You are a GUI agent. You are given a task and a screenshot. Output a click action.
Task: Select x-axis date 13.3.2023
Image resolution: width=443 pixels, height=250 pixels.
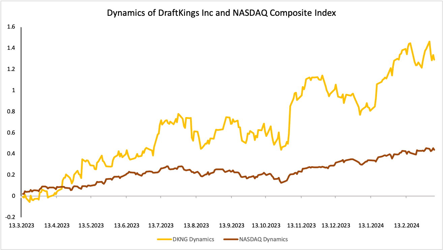pos(21,225)
